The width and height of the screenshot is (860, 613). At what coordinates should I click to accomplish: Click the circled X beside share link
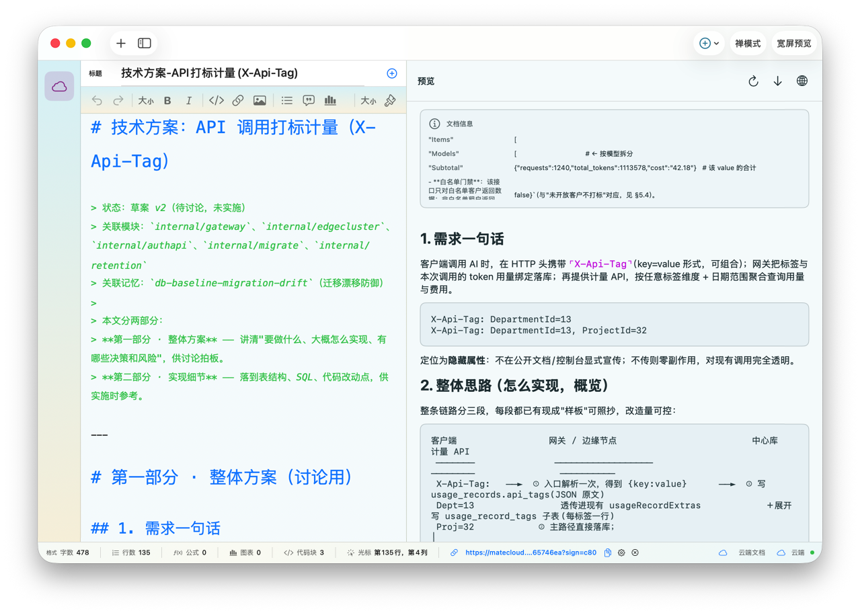(x=635, y=553)
